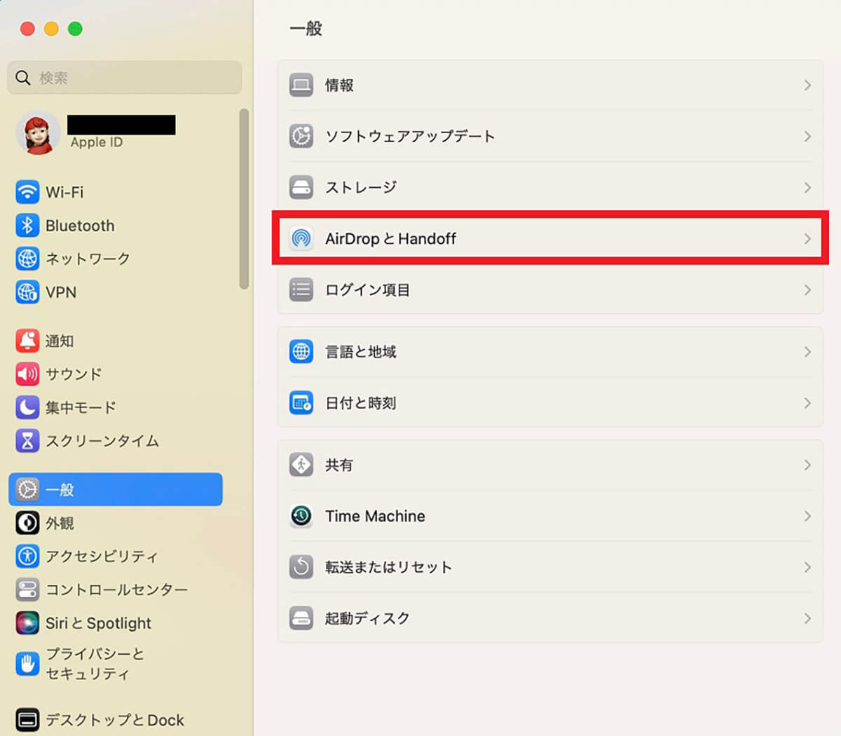841x736 pixels.
Task: Click the Siri と Spotlight icon
Action: pos(27,623)
